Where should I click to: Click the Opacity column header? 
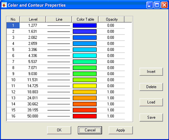pyautogui.click(x=111, y=19)
